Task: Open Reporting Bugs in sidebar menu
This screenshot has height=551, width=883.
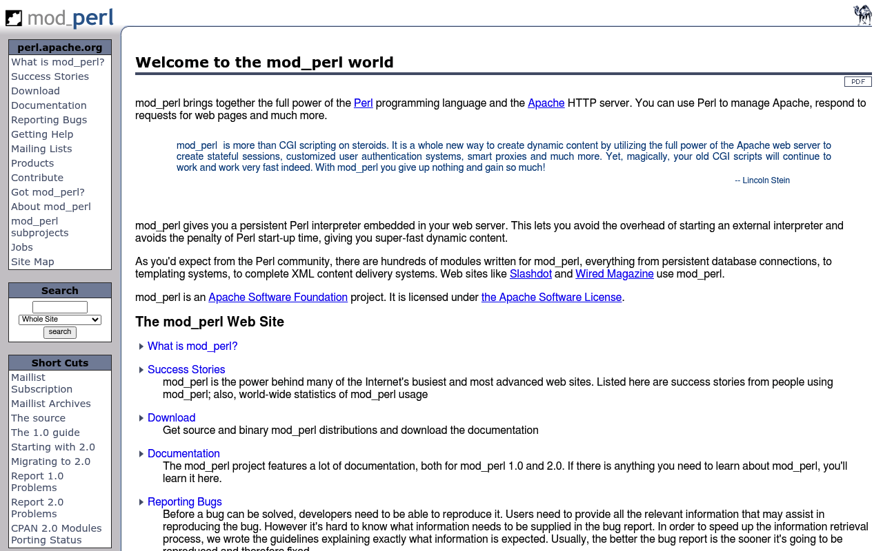Action: pos(49,120)
